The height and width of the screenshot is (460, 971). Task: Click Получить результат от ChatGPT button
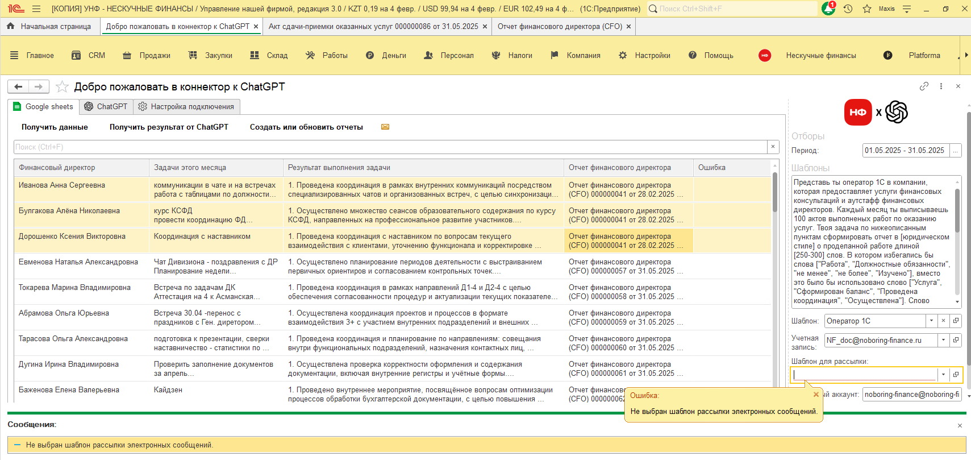pyautogui.click(x=169, y=127)
